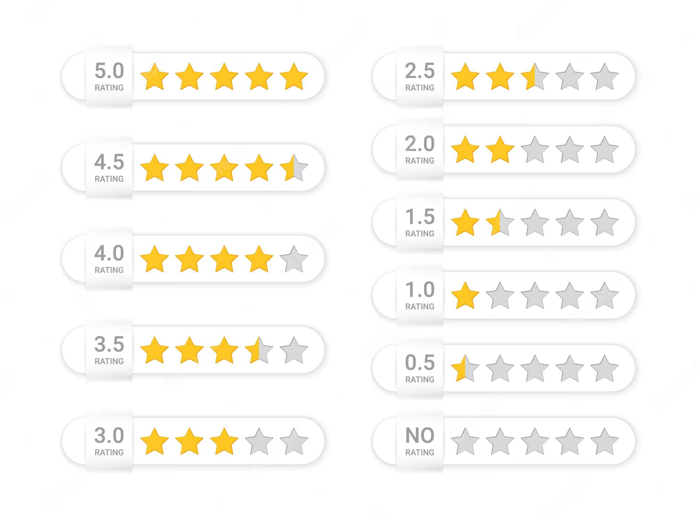Click the first star in the 5.0 row
The image size is (697, 514).
(154, 77)
